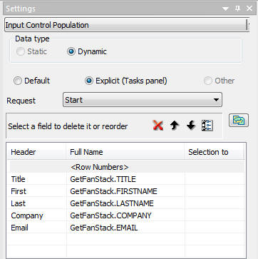The height and width of the screenshot is (259, 258).
Task: Select the Company header row
Action: coord(127,215)
